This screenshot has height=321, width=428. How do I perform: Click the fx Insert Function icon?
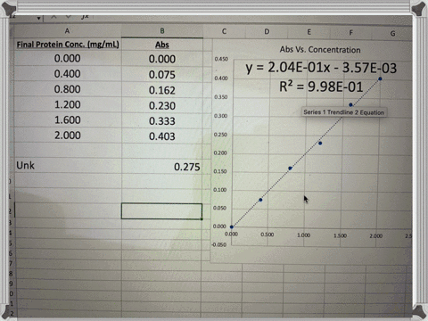point(85,17)
